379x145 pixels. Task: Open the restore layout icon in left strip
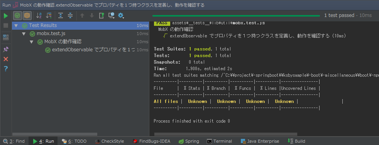click(6, 37)
